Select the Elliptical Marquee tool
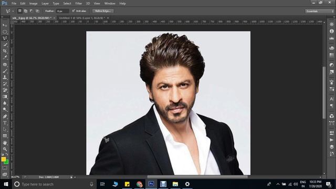 5,32
